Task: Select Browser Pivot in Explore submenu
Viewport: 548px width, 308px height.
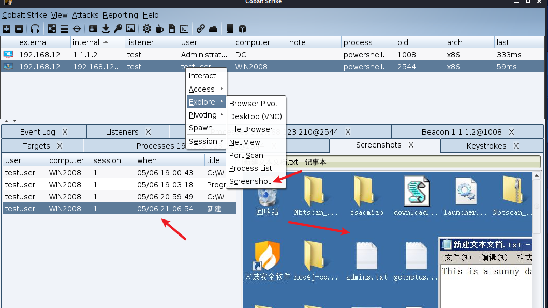Action: [256, 104]
